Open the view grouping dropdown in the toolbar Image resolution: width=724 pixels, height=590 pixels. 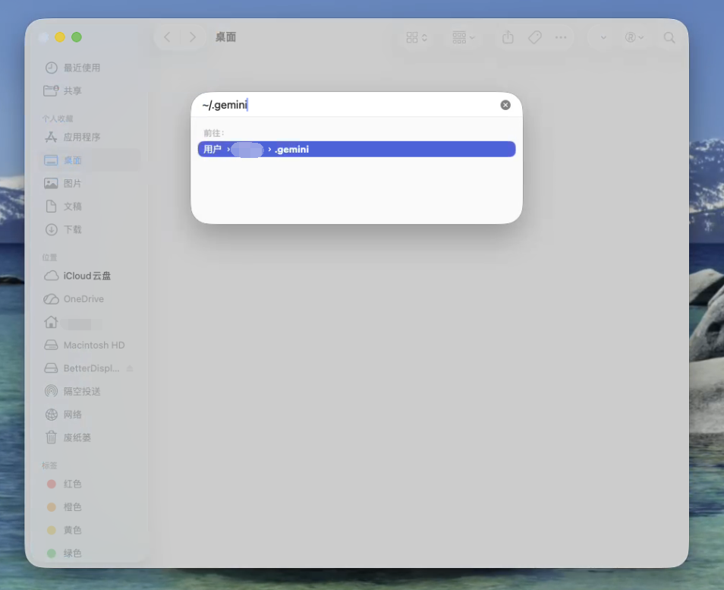[x=463, y=36]
